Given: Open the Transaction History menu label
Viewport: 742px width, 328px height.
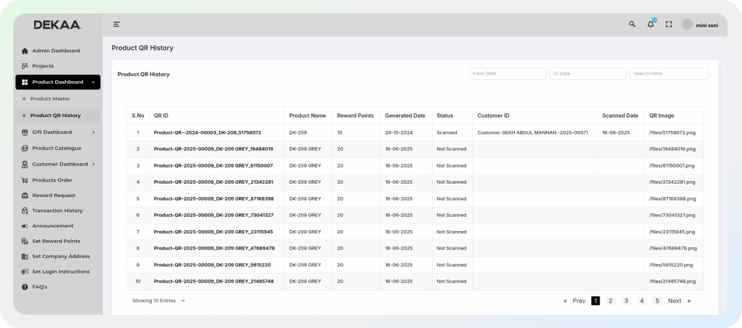Looking at the screenshot, I should click(x=57, y=211).
